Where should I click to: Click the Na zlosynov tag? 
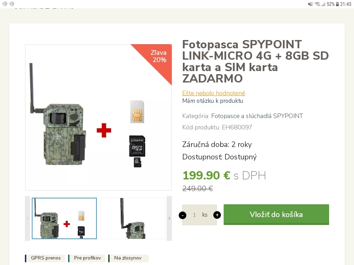[x=128, y=258]
